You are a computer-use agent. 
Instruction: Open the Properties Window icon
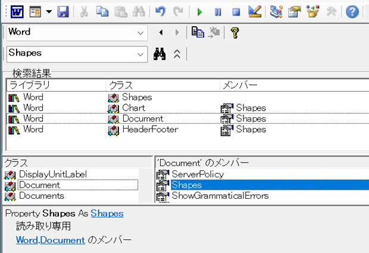(x=295, y=11)
